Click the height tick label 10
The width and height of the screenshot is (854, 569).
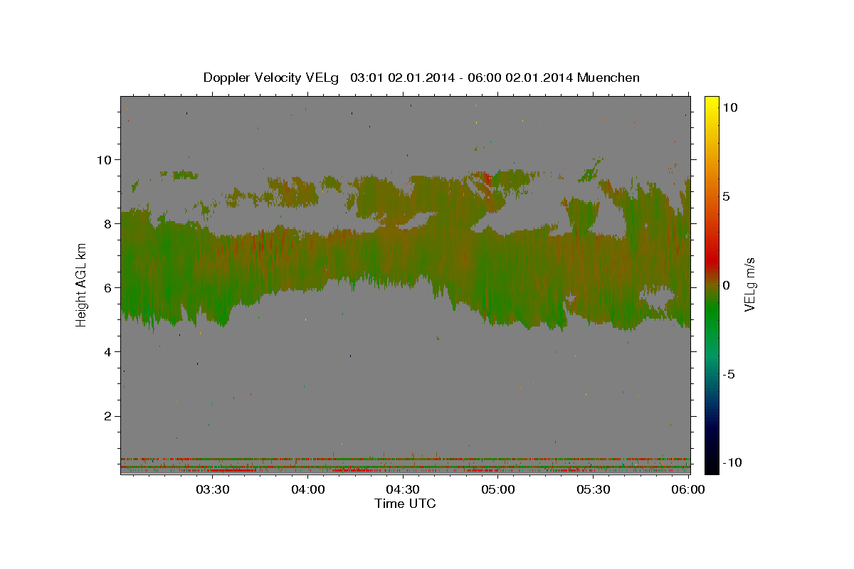click(x=106, y=159)
